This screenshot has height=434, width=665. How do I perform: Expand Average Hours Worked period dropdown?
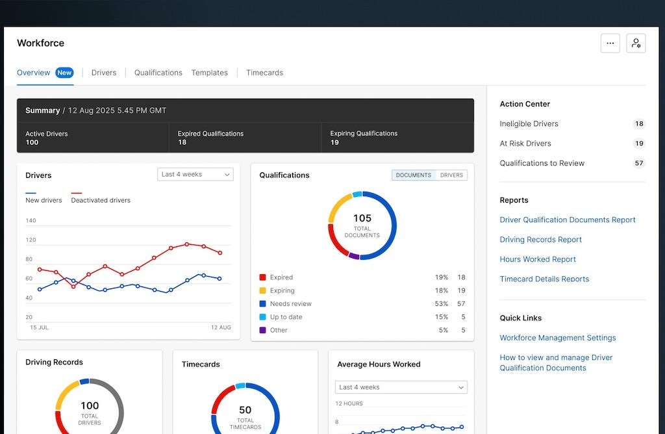401,387
